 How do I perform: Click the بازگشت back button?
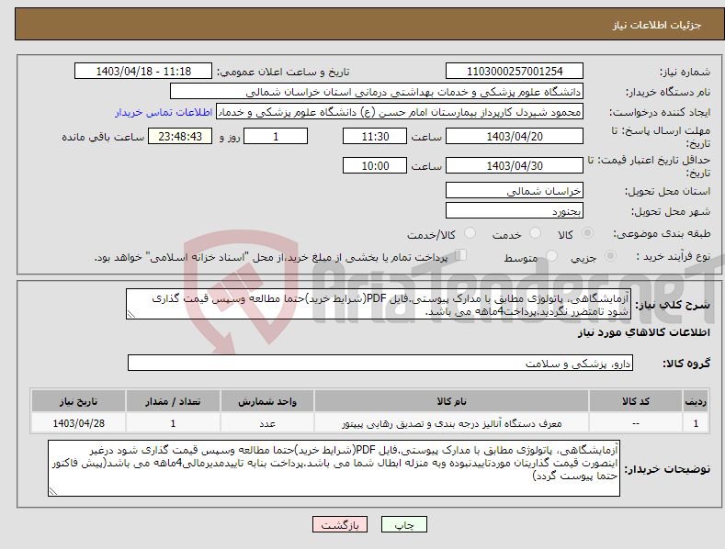(x=340, y=524)
